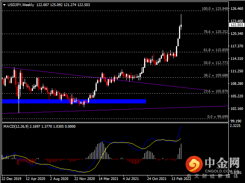245x183 pixels.
Task: Click the 4 Jul 2021 date label
Action: click(131, 178)
